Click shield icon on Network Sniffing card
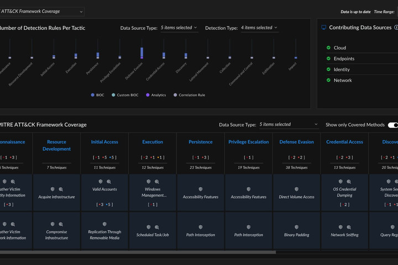 [341, 227]
